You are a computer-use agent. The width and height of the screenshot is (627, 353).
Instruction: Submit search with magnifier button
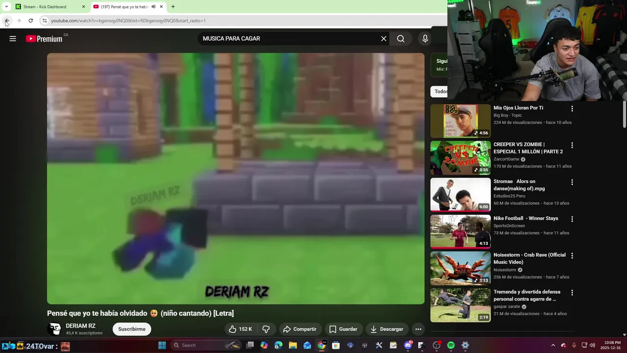point(401,39)
